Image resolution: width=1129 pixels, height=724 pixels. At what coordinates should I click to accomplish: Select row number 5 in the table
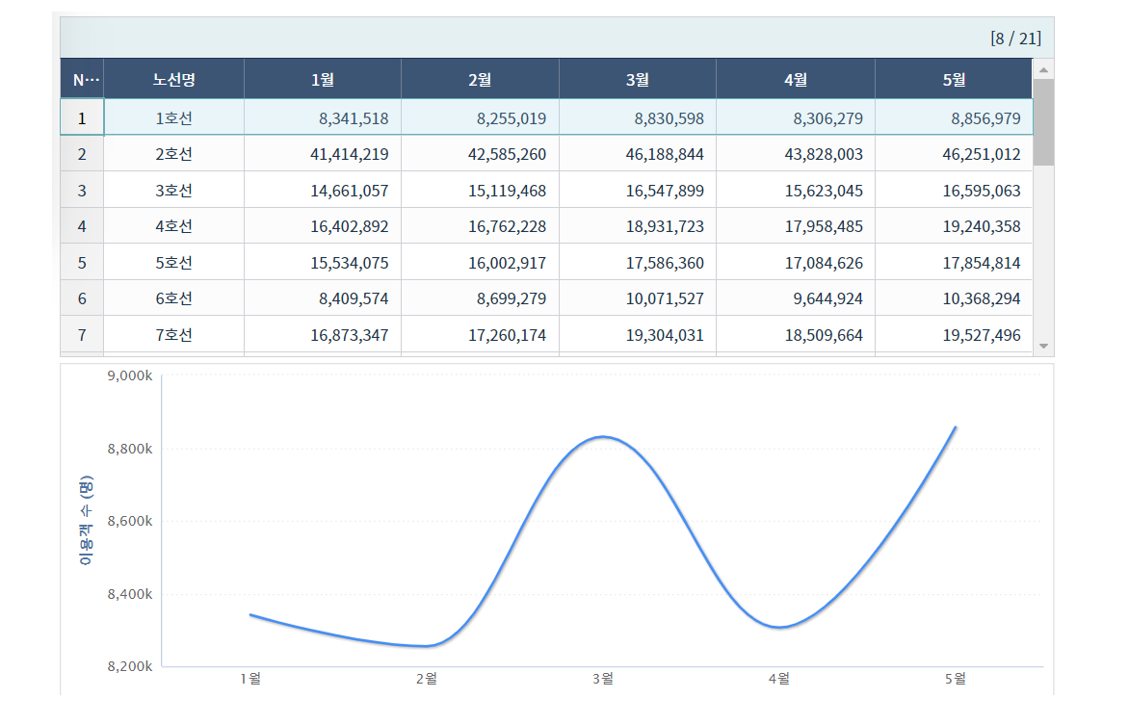point(82,263)
